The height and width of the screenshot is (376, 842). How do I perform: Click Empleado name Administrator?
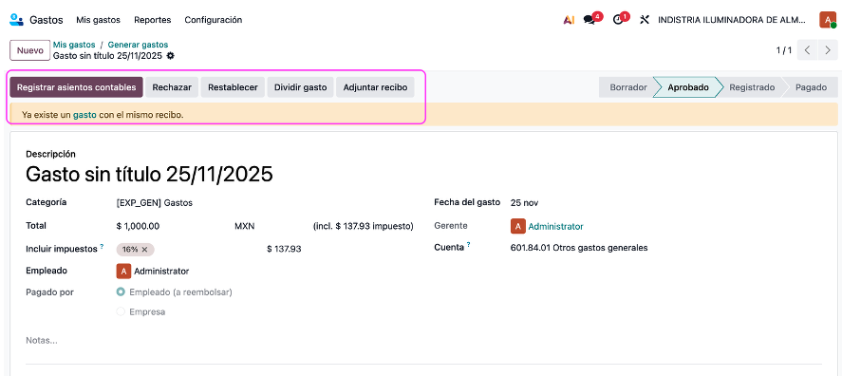coord(161,272)
